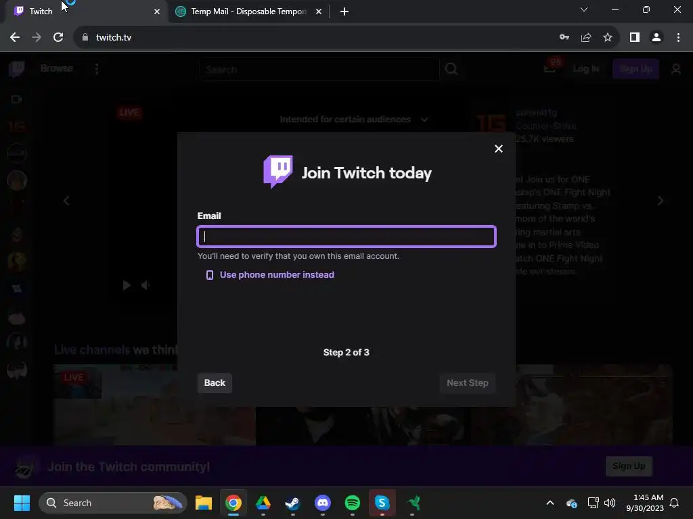The width and height of the screenshot is (693, 519).
Task: Show next carousel stream arrow
Action: [661, 201]
